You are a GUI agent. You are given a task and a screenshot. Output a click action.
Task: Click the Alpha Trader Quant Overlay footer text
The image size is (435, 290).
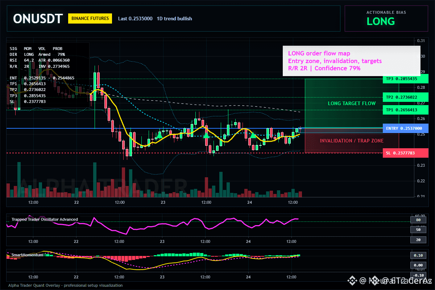coord(66,285)
